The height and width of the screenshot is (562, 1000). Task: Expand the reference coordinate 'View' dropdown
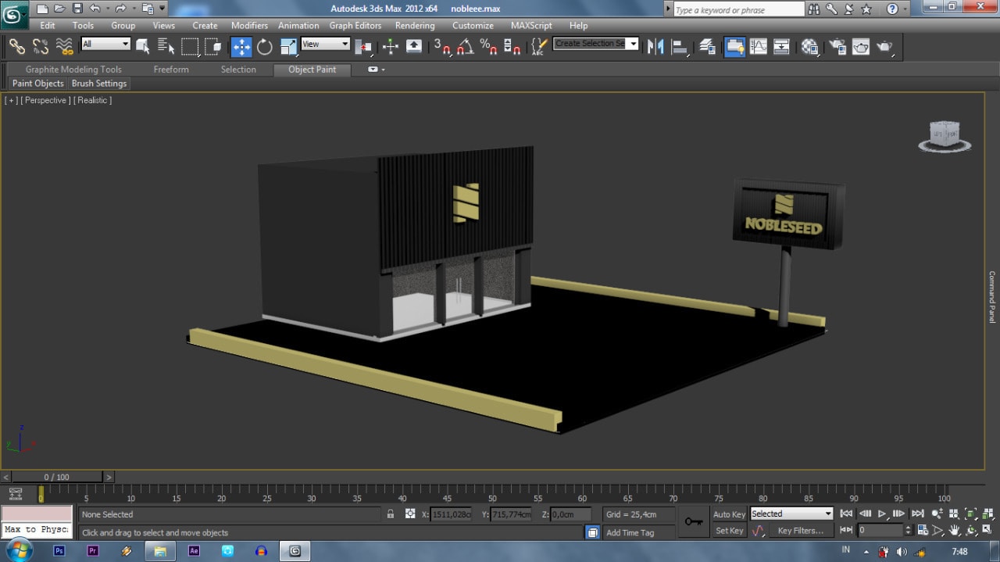tap(325, 45)
